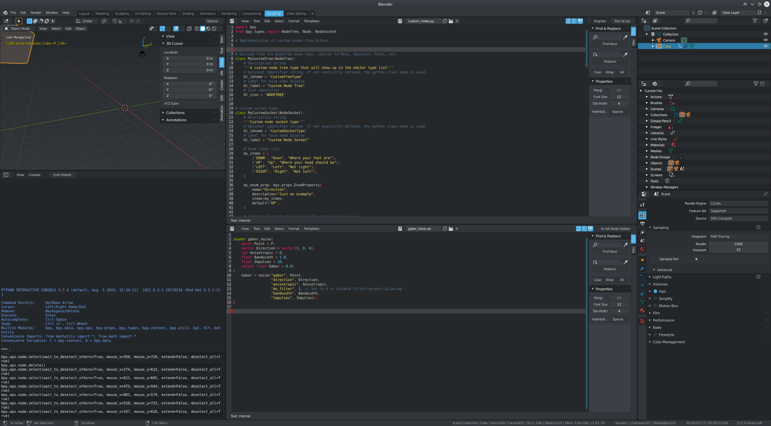Switch to Output properties printer icon
Viewport: 771px width, 426px height.
(x=642, y=224)
